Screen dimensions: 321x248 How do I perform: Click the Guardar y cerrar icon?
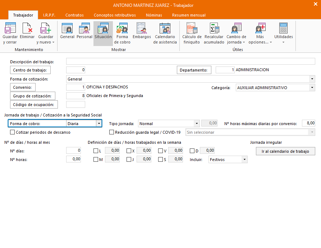click(10, 28)
